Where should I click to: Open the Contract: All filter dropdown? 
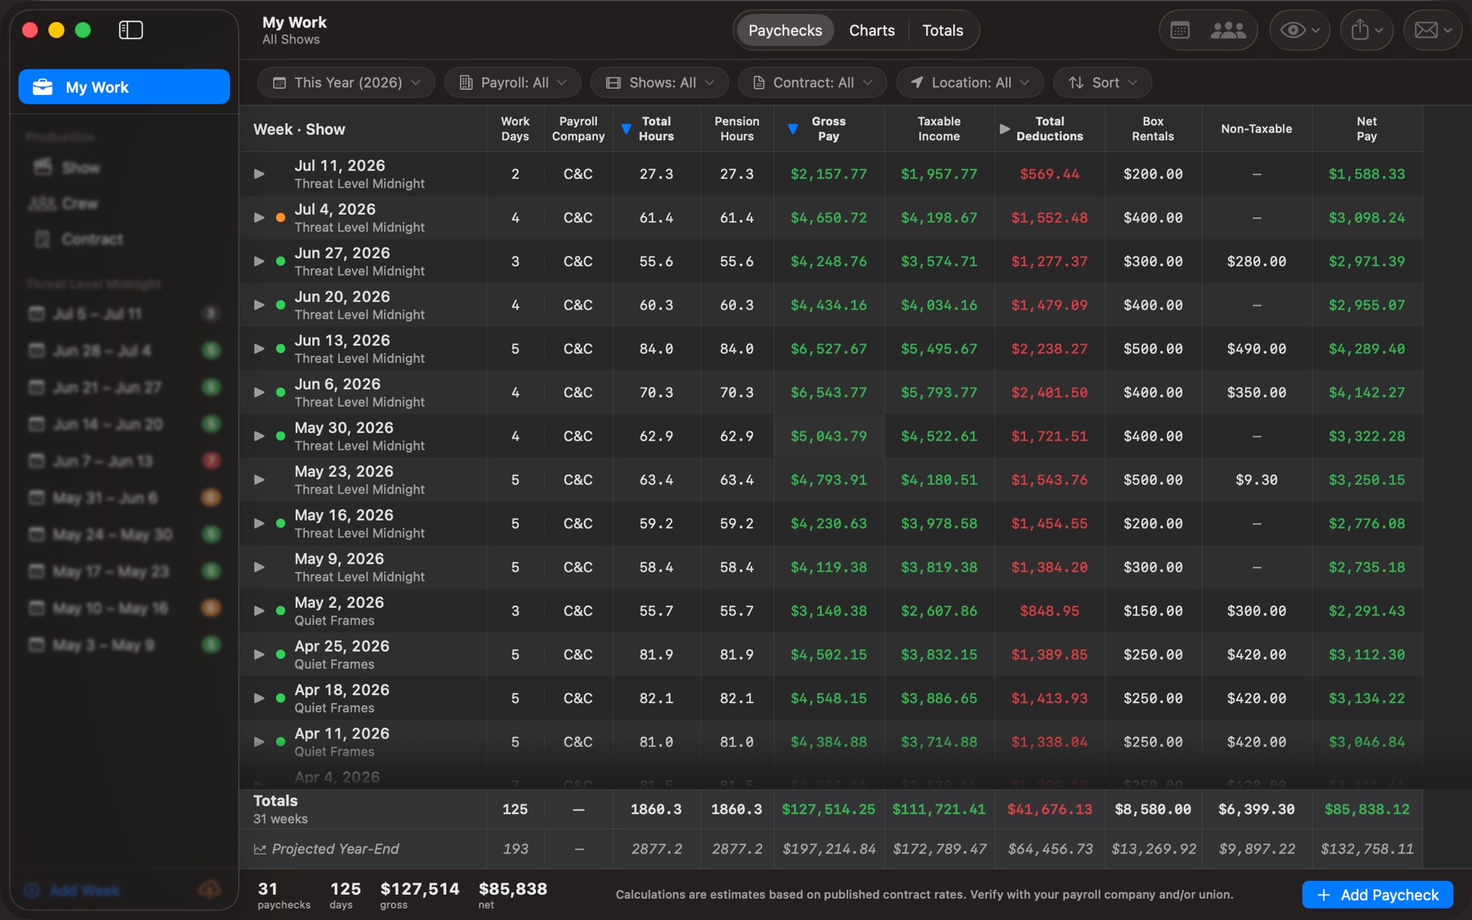tap(812, 82)
